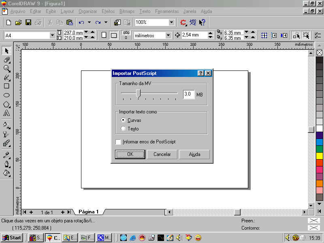Screen dimensions: 324x243
Task: Click the What's This help cursor icon
Action: (202, 22)
